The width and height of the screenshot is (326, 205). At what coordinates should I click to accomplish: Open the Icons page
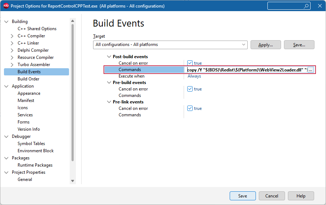(23, 108)
